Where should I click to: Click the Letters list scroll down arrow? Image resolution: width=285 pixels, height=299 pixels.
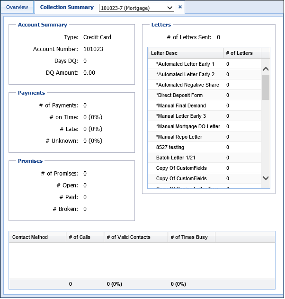point(266,178)
